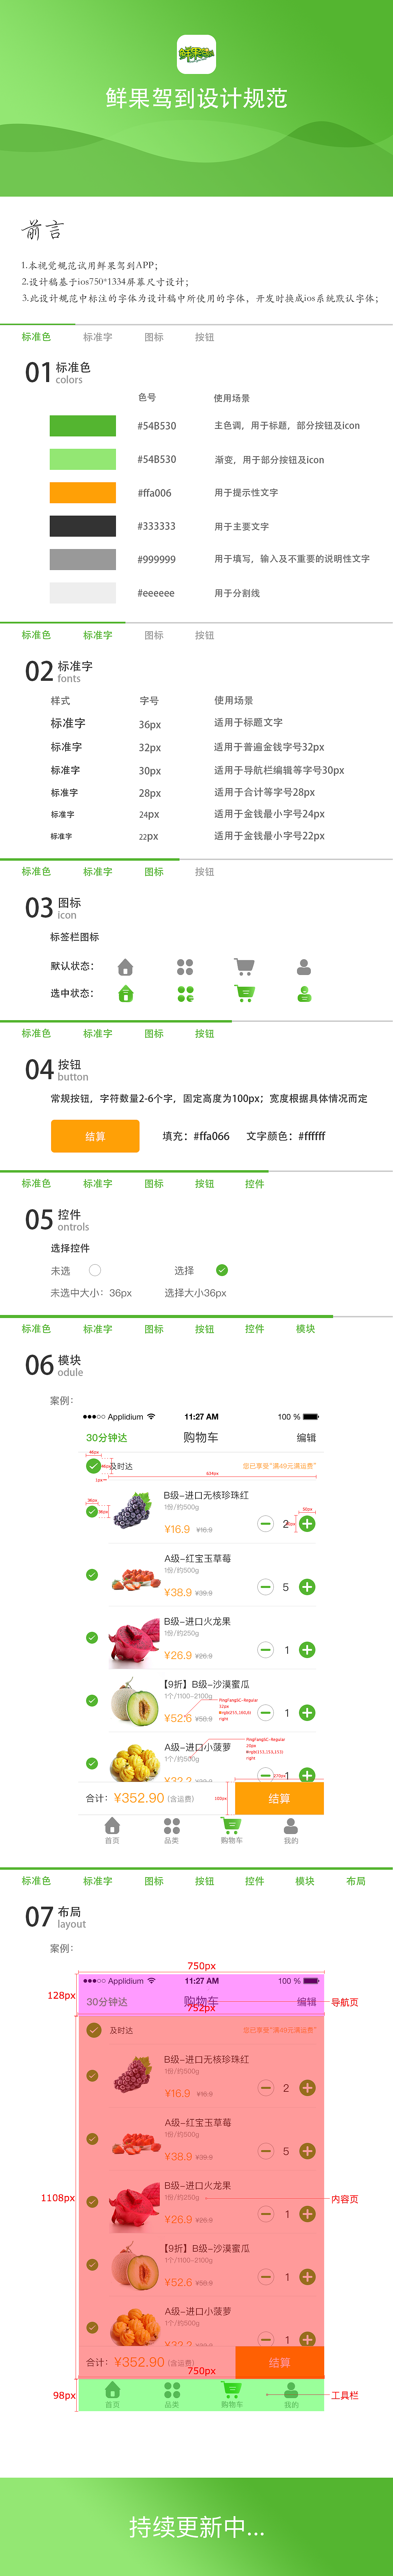Increase 无核珍珠红 quantity in section 06 mockup
The width and height of the screenshot is (393, 2576).
(307, 1524)
